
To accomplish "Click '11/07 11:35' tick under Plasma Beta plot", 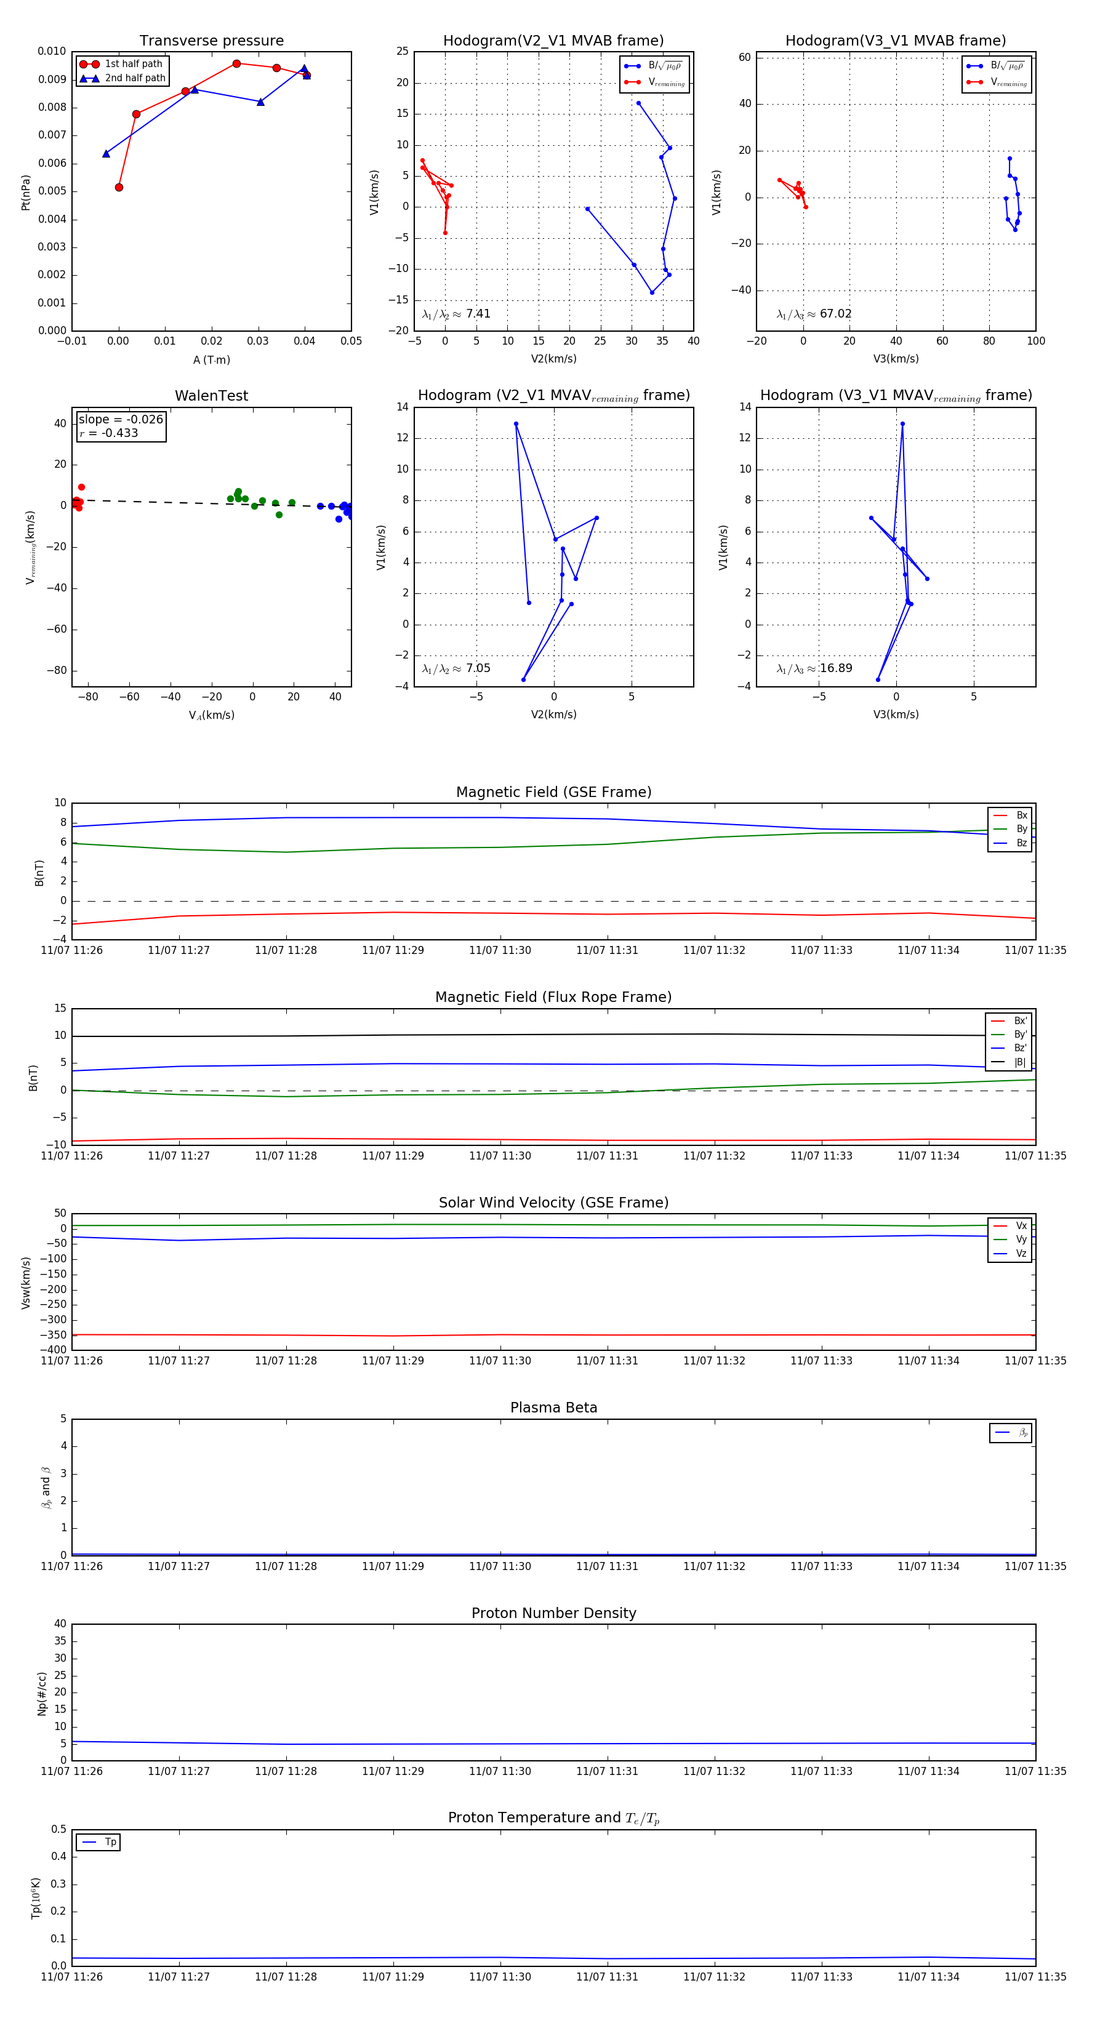I will 1035,1566.
